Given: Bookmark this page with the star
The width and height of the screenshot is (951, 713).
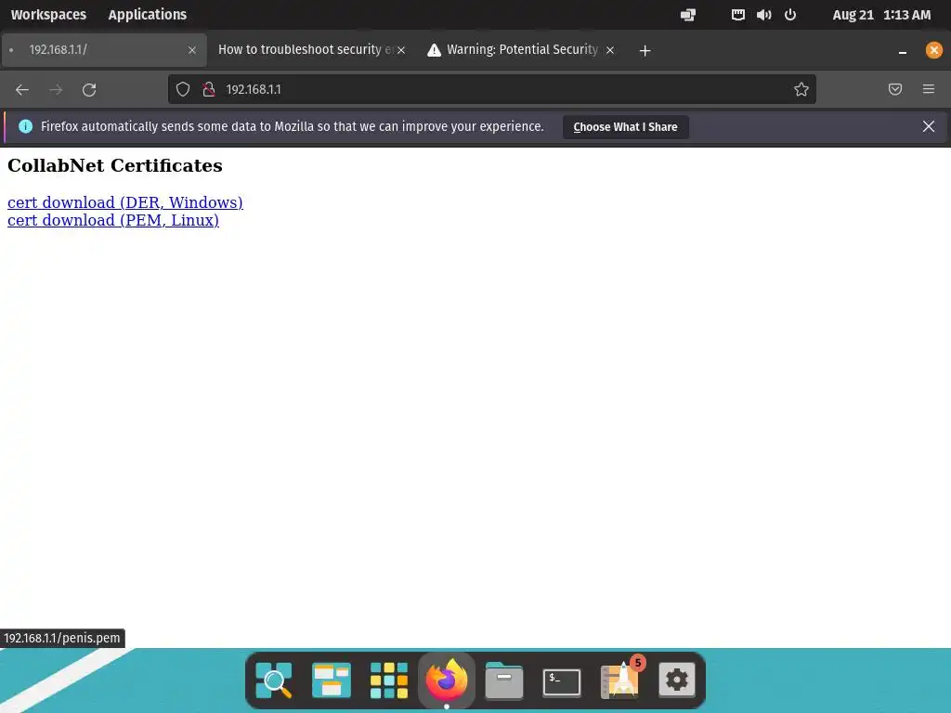Looking at the screenshot, I should (x=801, y=90).
